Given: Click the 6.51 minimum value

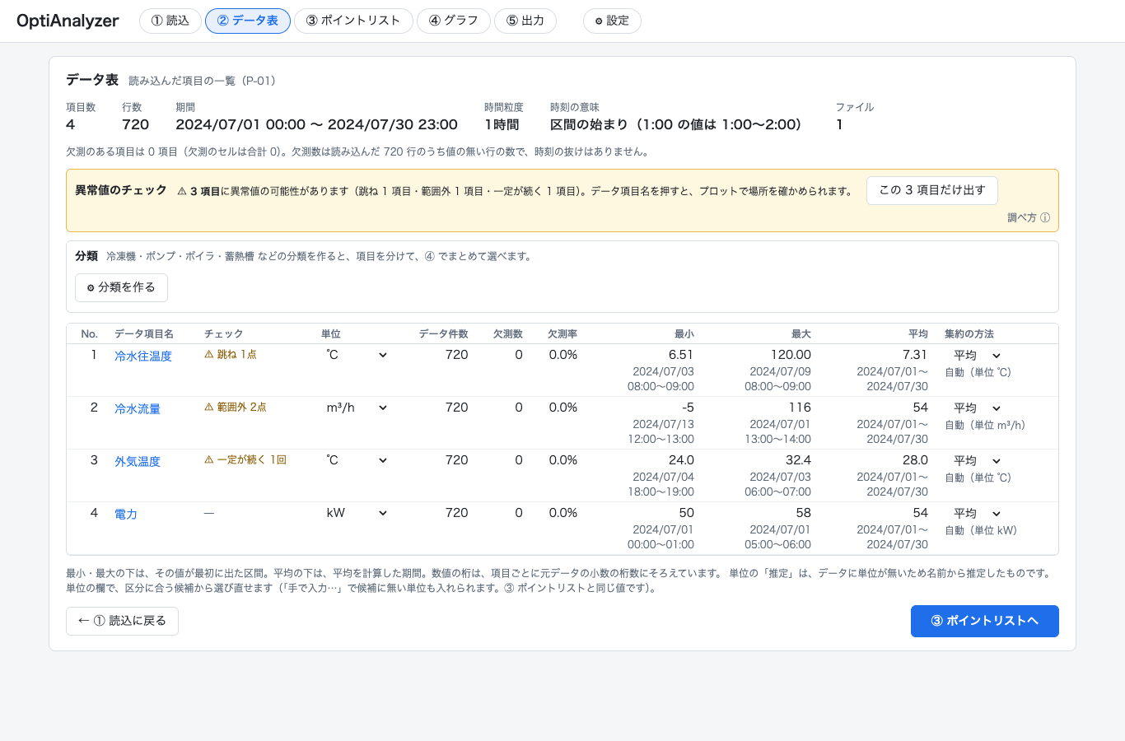Looking at the screenshot, I should (x=681, y=355).
